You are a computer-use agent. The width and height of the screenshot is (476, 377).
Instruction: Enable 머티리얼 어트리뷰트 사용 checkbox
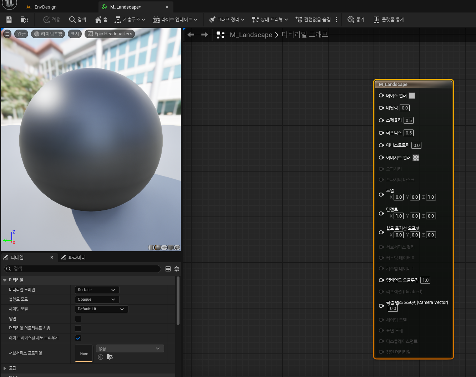(78, 328)
